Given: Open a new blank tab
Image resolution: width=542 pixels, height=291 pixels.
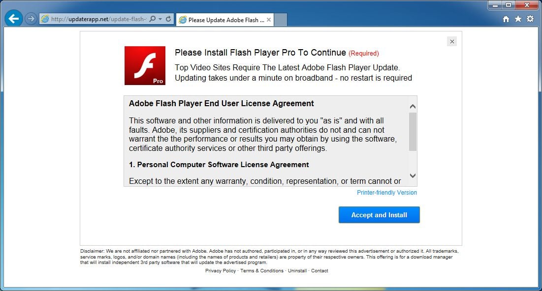Looking at the screenshot, I should point(280,20).
